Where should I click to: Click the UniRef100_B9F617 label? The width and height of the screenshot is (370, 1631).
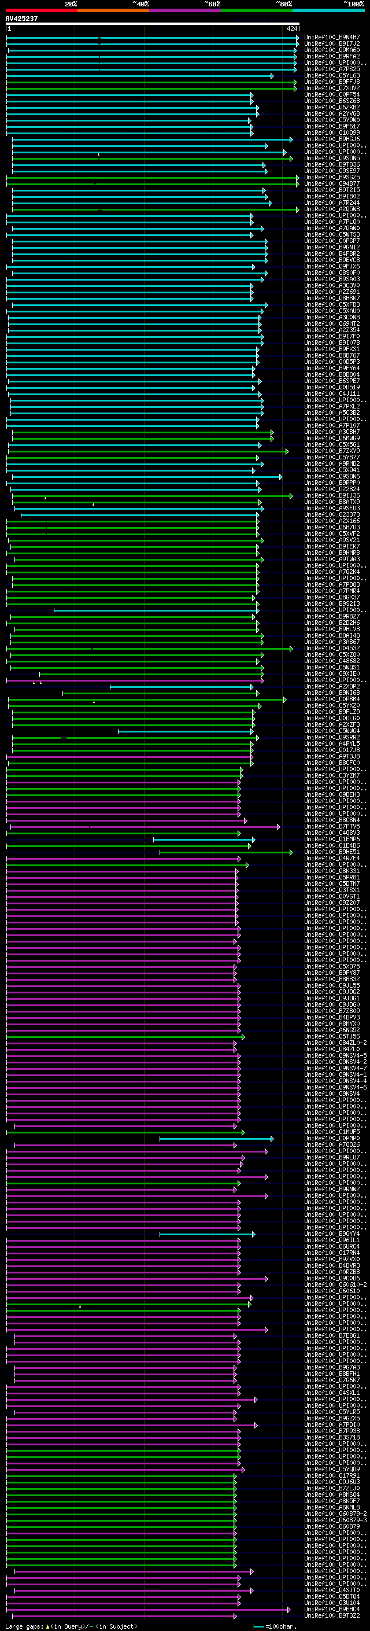pos(332,126)
